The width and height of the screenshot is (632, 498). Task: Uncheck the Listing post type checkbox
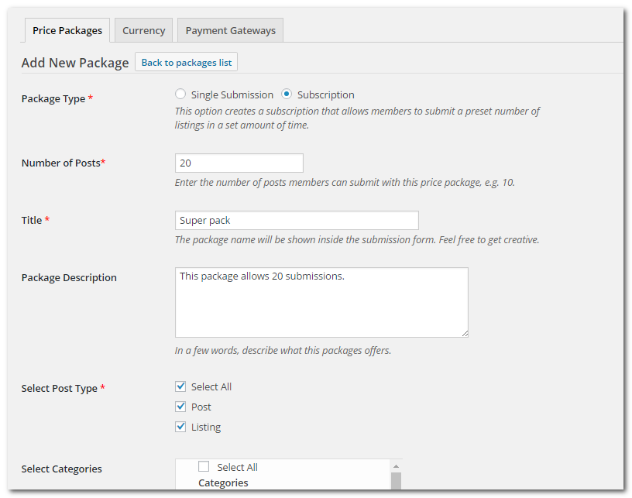tap(180, 427)
